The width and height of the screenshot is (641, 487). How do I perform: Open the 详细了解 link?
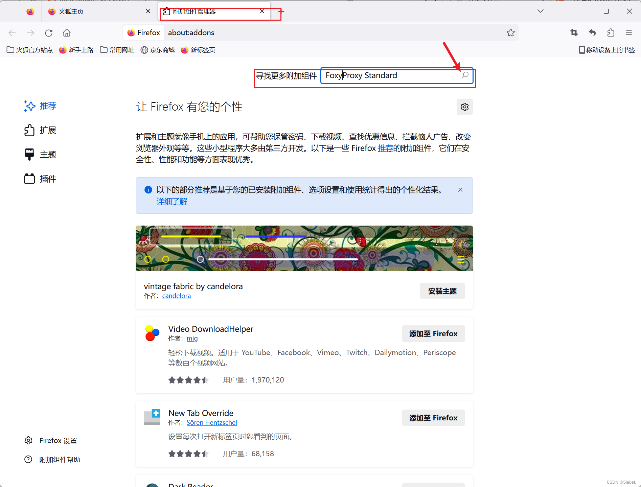172,201
